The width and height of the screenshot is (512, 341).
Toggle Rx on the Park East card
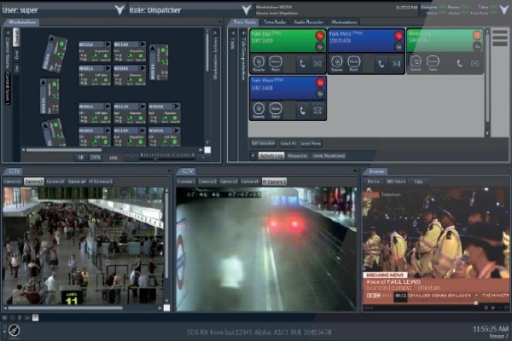pyautogui.click(x=320, y=47)
